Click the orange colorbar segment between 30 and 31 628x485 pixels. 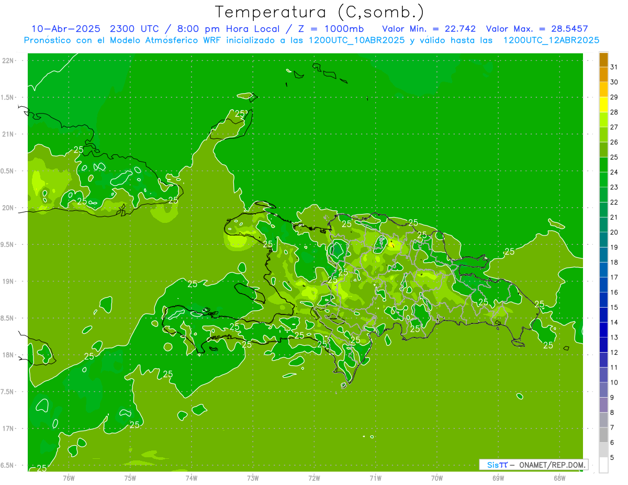[603, 75]
